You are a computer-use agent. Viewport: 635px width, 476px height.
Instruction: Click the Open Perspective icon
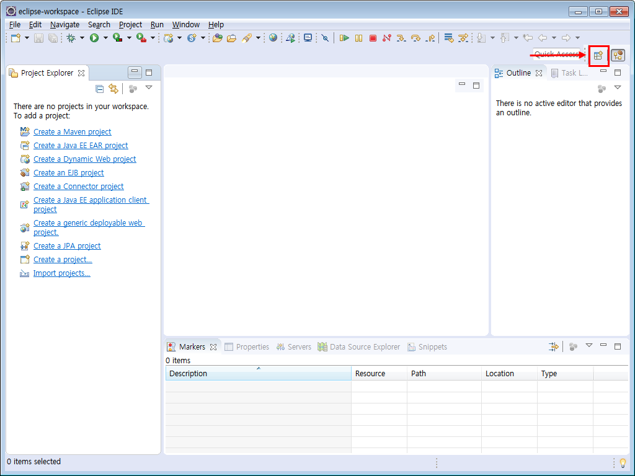tap(598, 55)
